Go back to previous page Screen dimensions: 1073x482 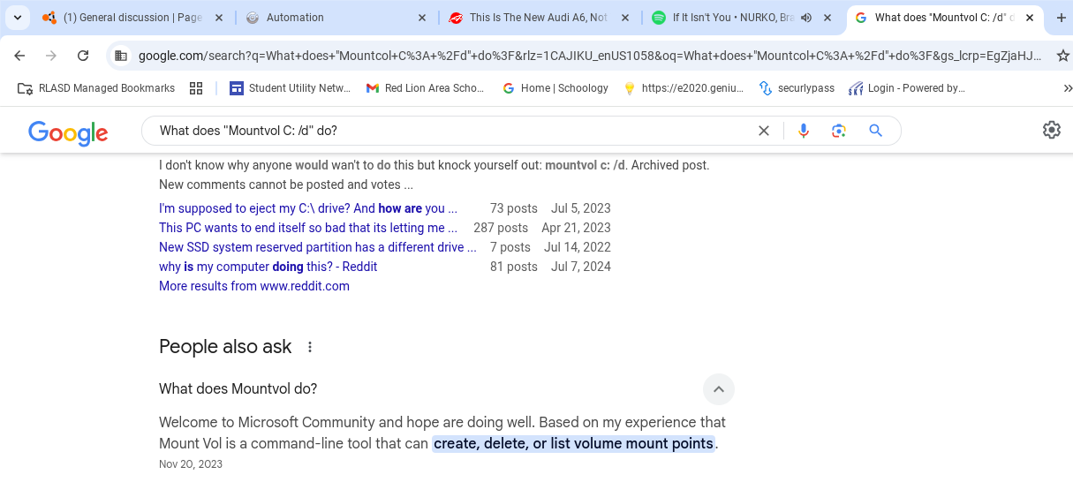[x=19, y=56]
